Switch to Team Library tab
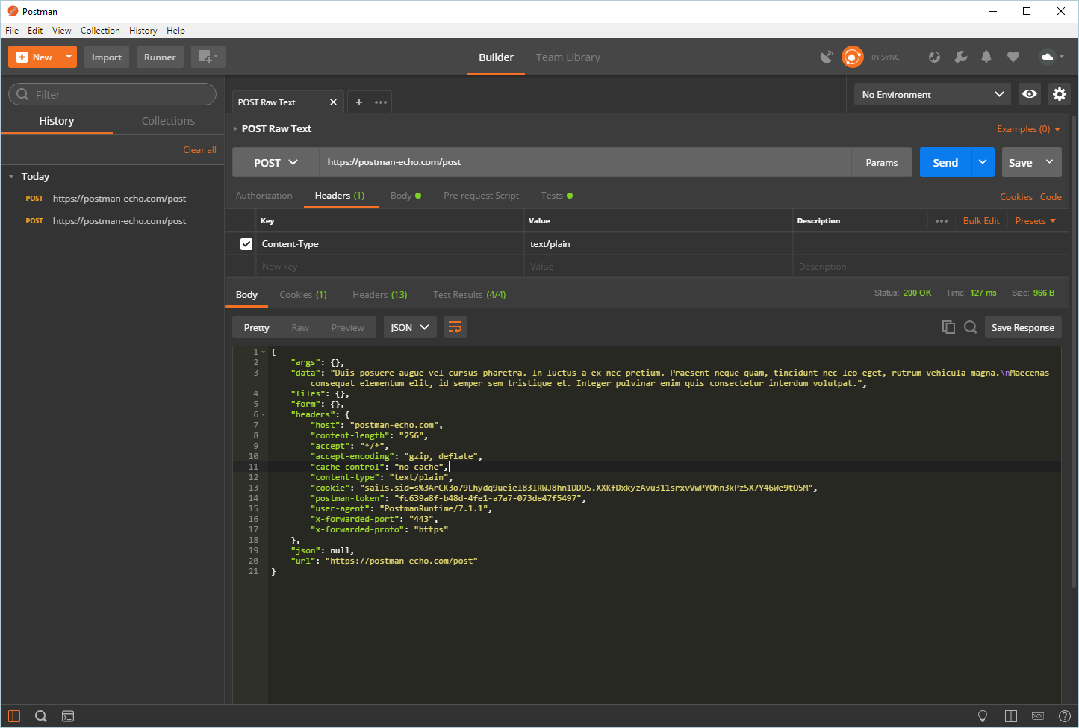The image size is (1079, 728). 568,57
